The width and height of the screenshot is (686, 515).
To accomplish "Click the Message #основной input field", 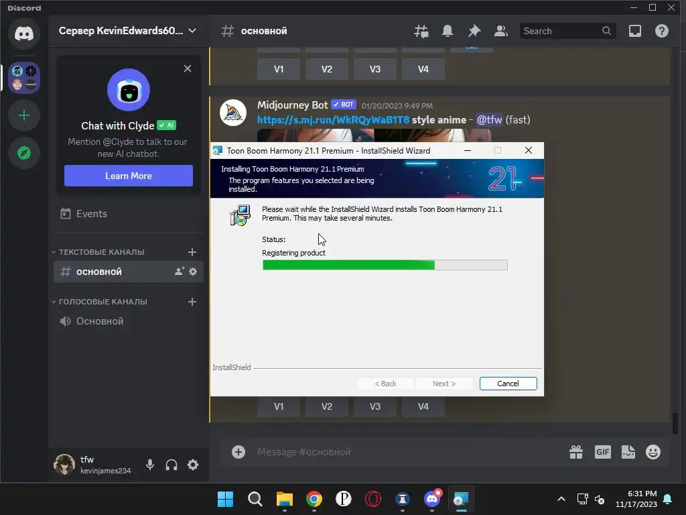I will pos(407,452).
